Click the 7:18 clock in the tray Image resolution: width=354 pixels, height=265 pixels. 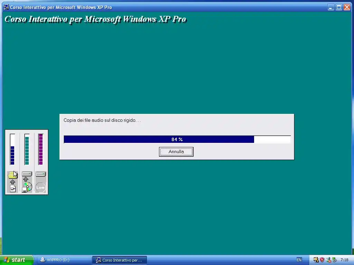pyautogui.click(x=344, y=260)
